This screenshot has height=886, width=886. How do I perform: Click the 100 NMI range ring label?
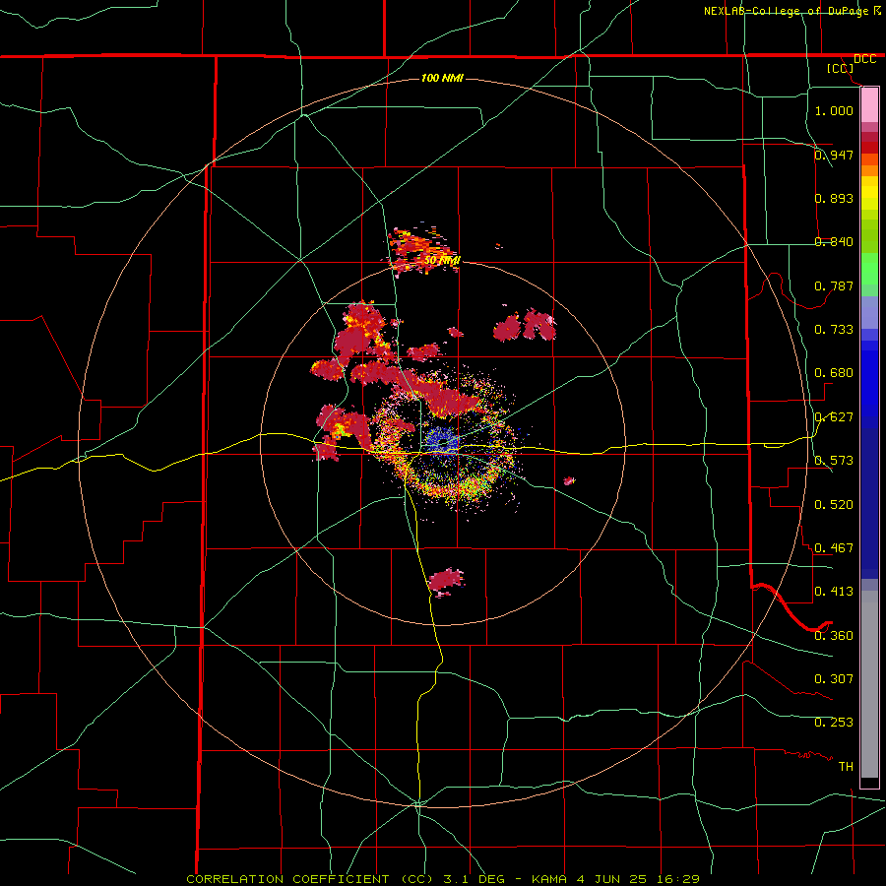click(442, 78)
